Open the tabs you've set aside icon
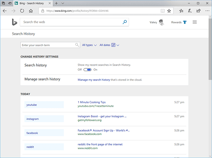Image resolution: width=212 pixels, height=158 pixels. pyautogui.click(x=3, y=3)
